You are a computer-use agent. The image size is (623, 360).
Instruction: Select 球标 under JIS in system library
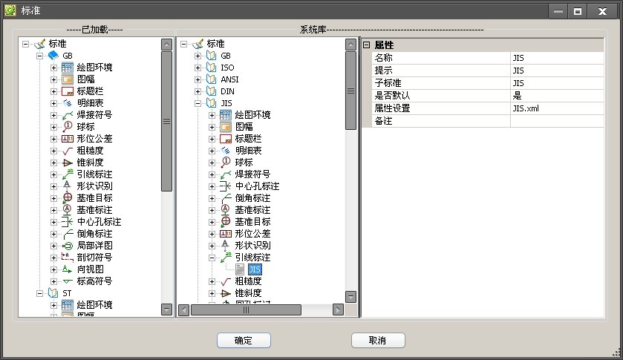(x=244, y=162)
